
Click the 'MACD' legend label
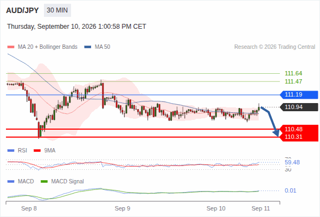26,182
